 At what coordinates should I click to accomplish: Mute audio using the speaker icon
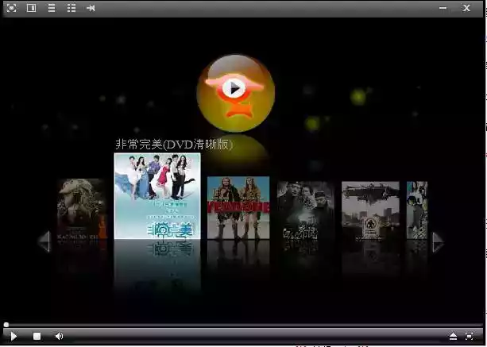tap(59, 337)
